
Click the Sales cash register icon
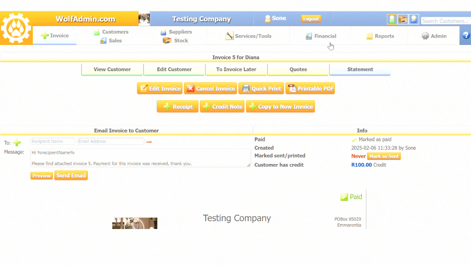pos(103,40)
